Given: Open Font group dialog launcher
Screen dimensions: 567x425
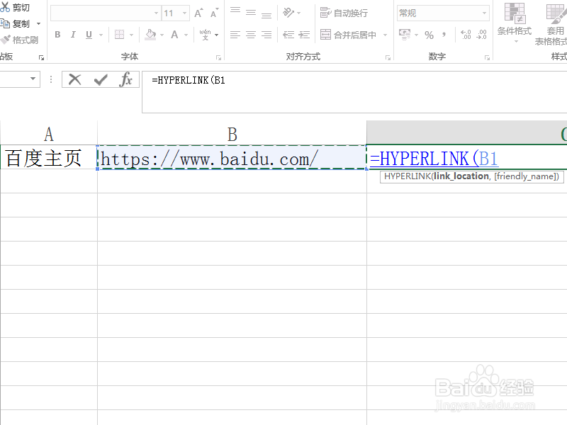Looking at the screenshot, I should pos(218,58).
